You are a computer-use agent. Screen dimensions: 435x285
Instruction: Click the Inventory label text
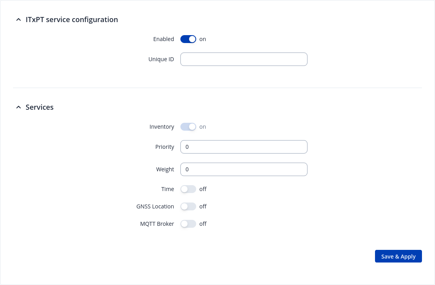[x=161, y=127]
